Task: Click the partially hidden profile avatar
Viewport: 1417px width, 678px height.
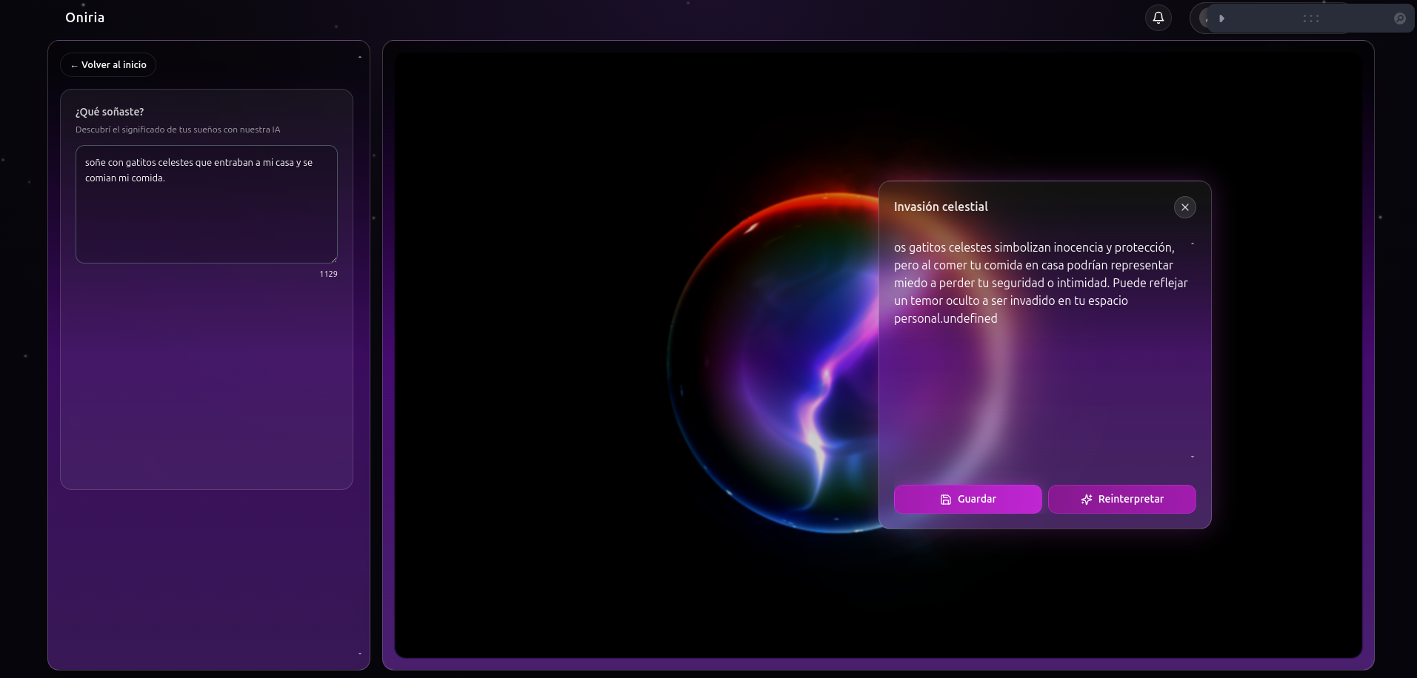Action: click(x=1202, y=19)
